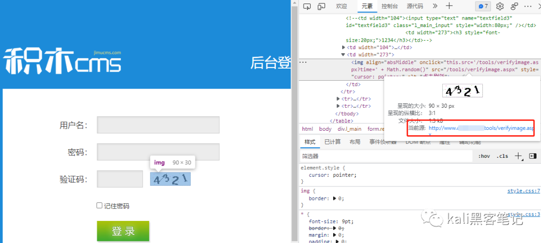The width and height of the screenshot is (541, 243).
Task: Activate the inspect element picker icon
Action: [307, 6]
